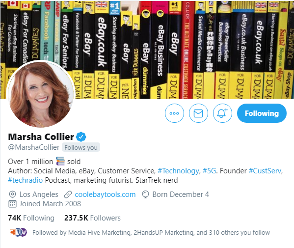The image size is (294, 248).
Task: Toggle the blue Following button
Action: coord(262,113)
